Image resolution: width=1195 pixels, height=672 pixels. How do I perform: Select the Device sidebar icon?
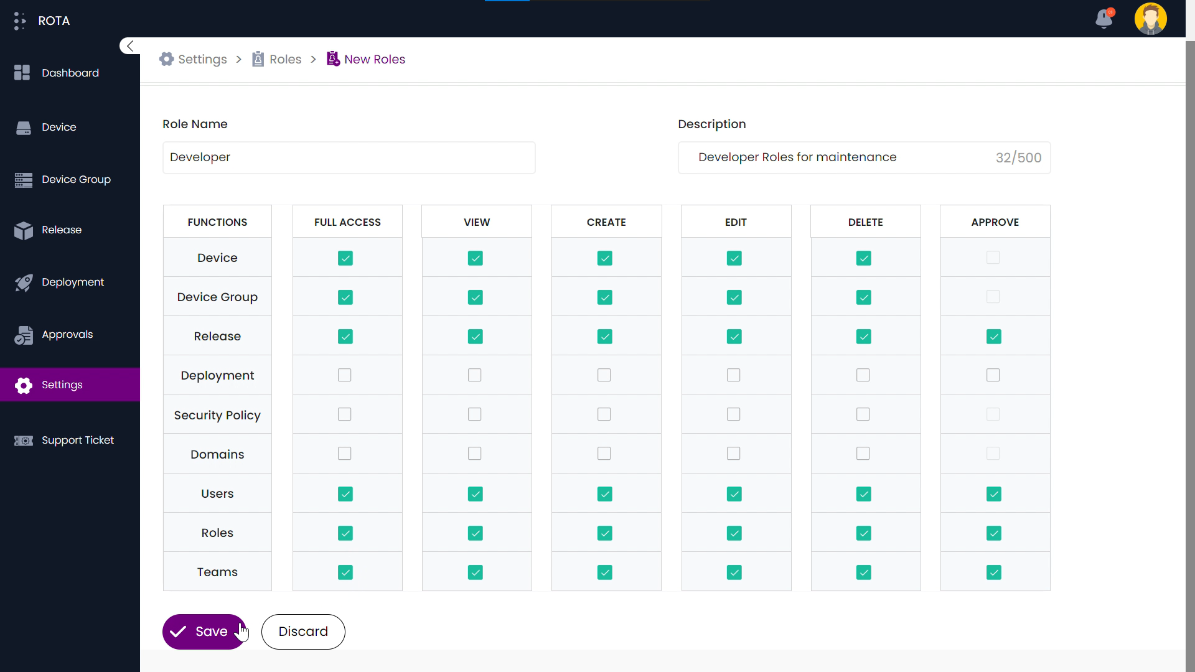click(x=23, y=126)
